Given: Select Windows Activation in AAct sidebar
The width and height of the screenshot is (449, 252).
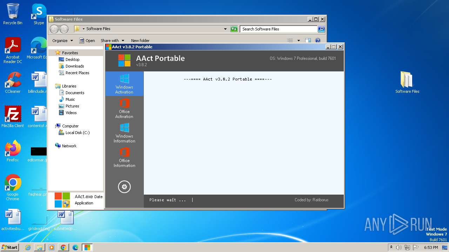Looking at the screenshot, I should tap(124, 84).
